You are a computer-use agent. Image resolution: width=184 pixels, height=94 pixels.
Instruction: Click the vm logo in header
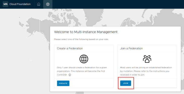5,4
